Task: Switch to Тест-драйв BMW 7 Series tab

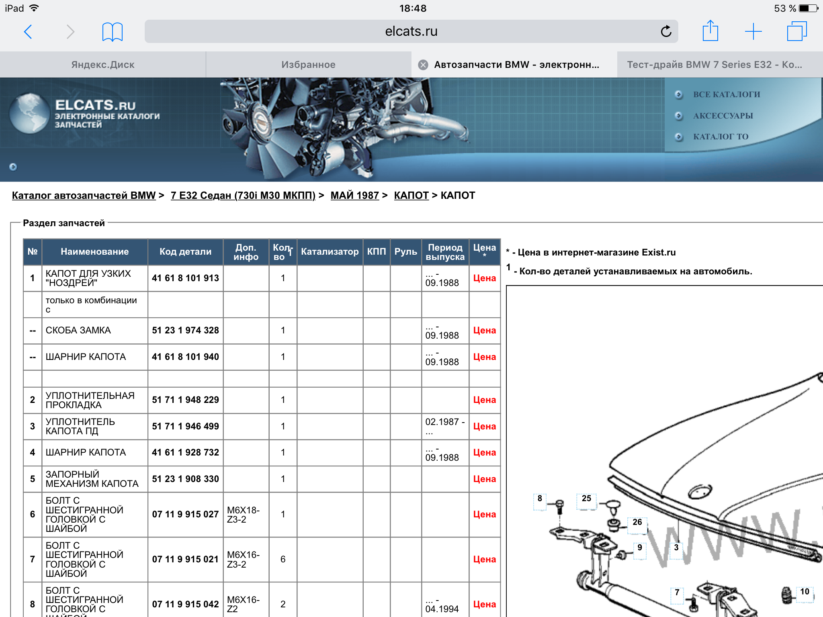Action: tap(720, 65)
